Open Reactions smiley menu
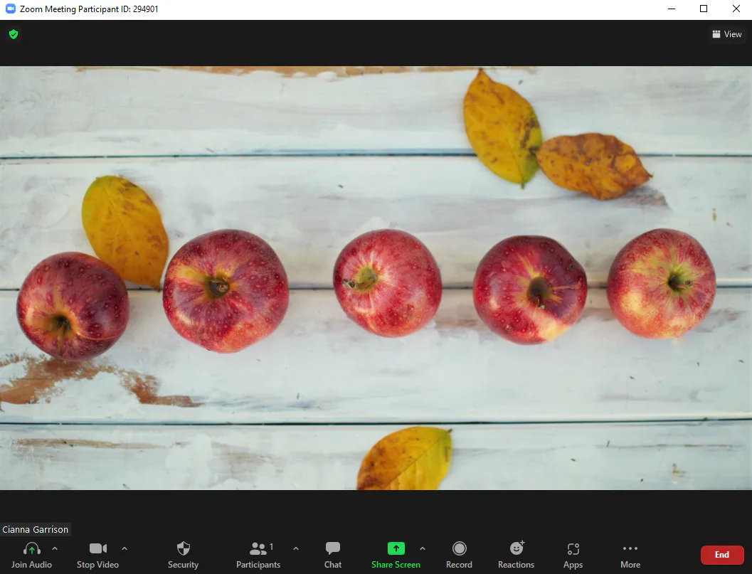Image resolution: width=752 pixels, height=574 pixels. point(517,555)
